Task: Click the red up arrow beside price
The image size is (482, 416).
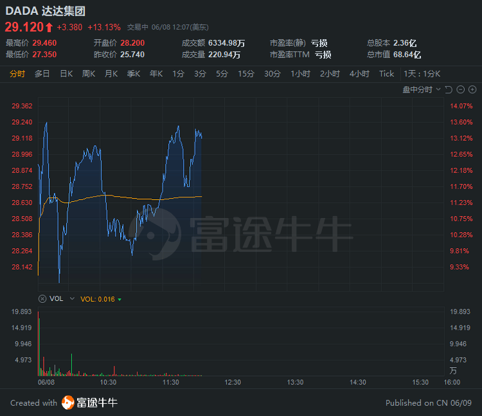Action: point(49,28)
